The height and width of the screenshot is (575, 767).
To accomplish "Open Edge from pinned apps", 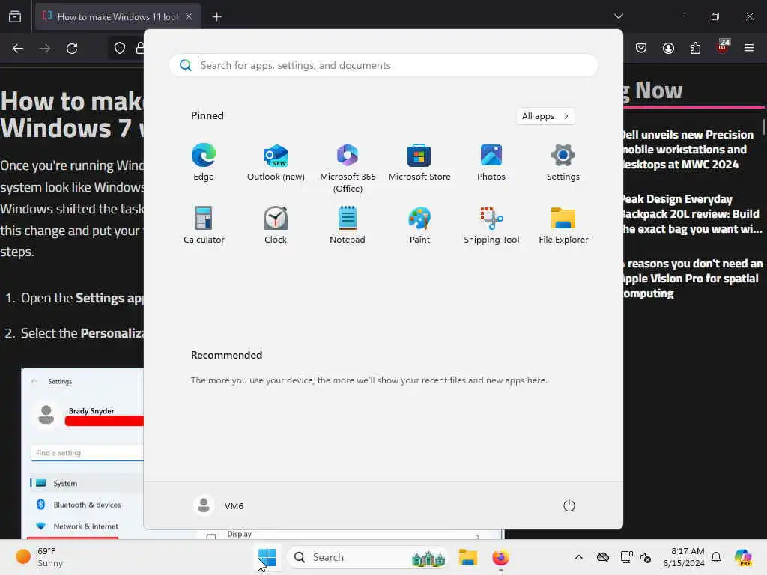I will tap(204, 162).
